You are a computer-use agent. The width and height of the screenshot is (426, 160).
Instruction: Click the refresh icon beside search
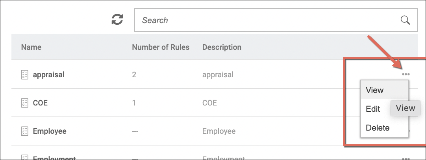pyautogui.click(x=117, y=20)
